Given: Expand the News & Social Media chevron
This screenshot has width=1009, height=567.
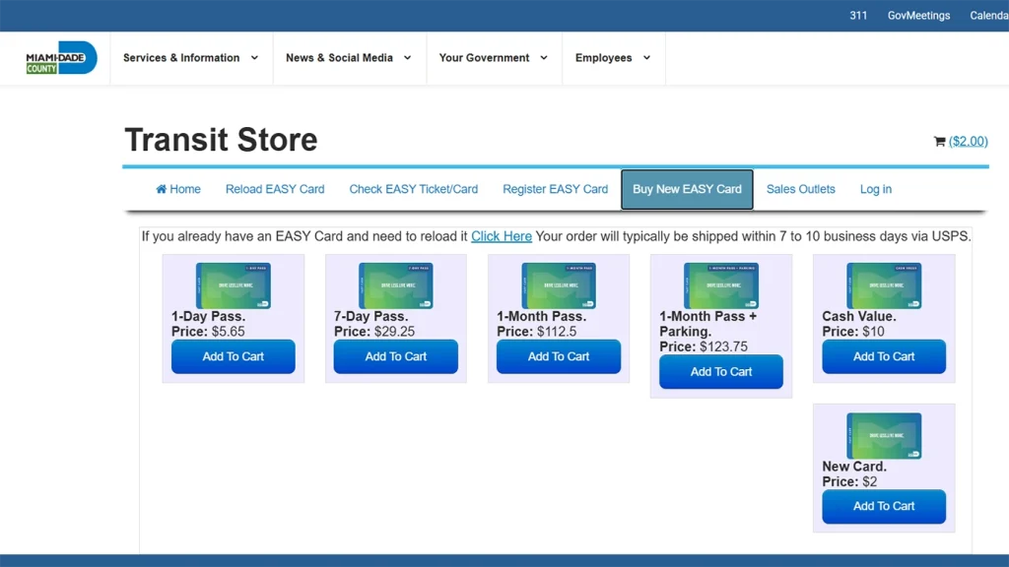Looking at the screenshot, I should pyautogui.click(x=407, y=58).
